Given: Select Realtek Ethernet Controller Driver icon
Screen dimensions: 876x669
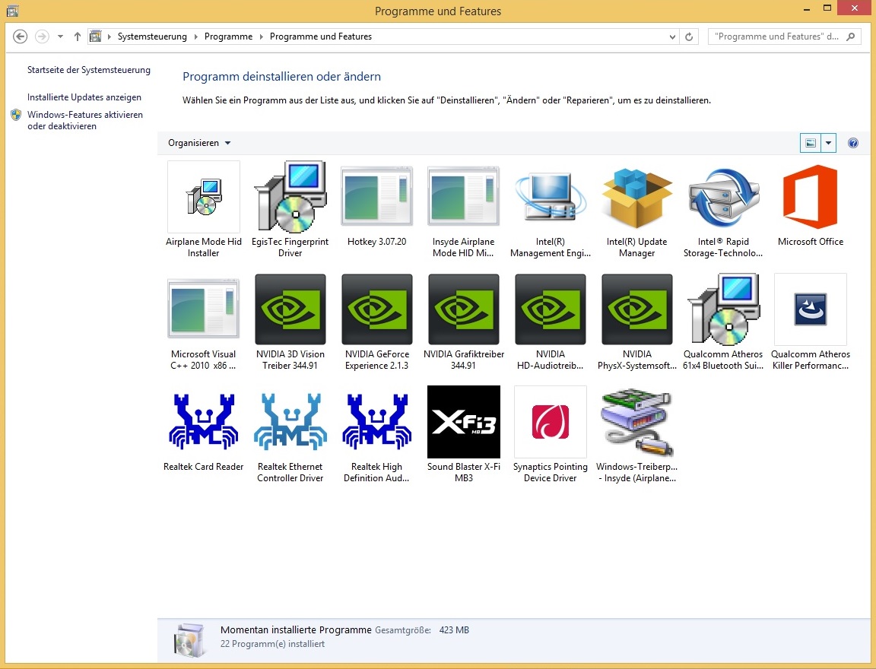Looking at the screenshot, I should tap(290, 422).
